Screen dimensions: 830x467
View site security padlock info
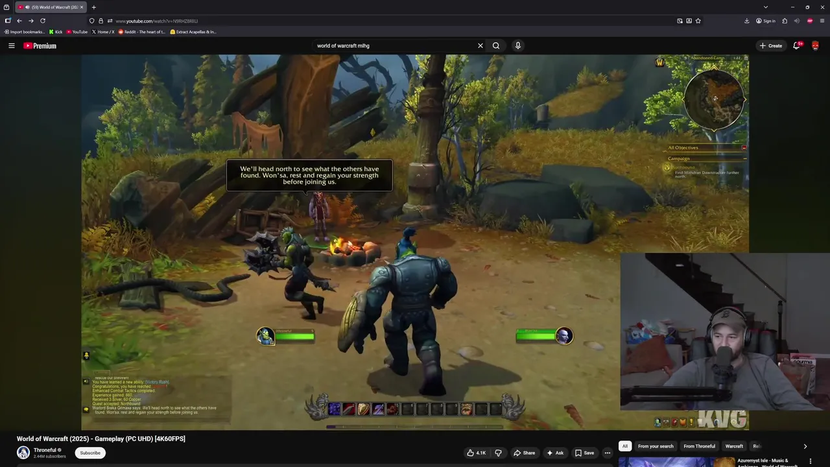(x=101, y=21)
